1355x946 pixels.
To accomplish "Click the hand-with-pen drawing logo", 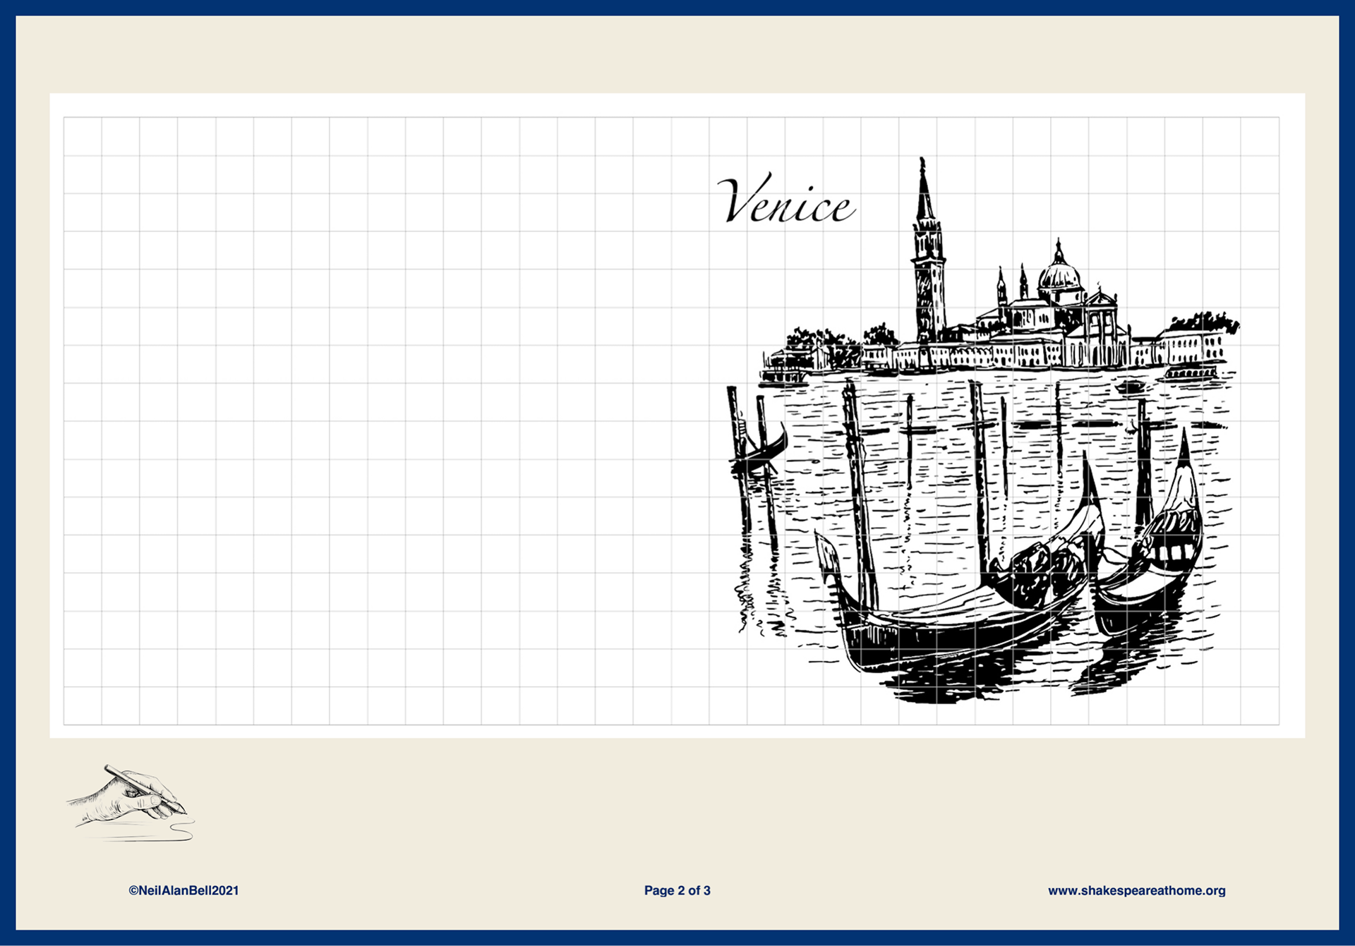I will pos(131,803).
